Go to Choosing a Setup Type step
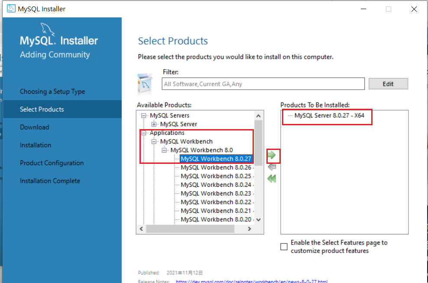 [x=52, y=91]
